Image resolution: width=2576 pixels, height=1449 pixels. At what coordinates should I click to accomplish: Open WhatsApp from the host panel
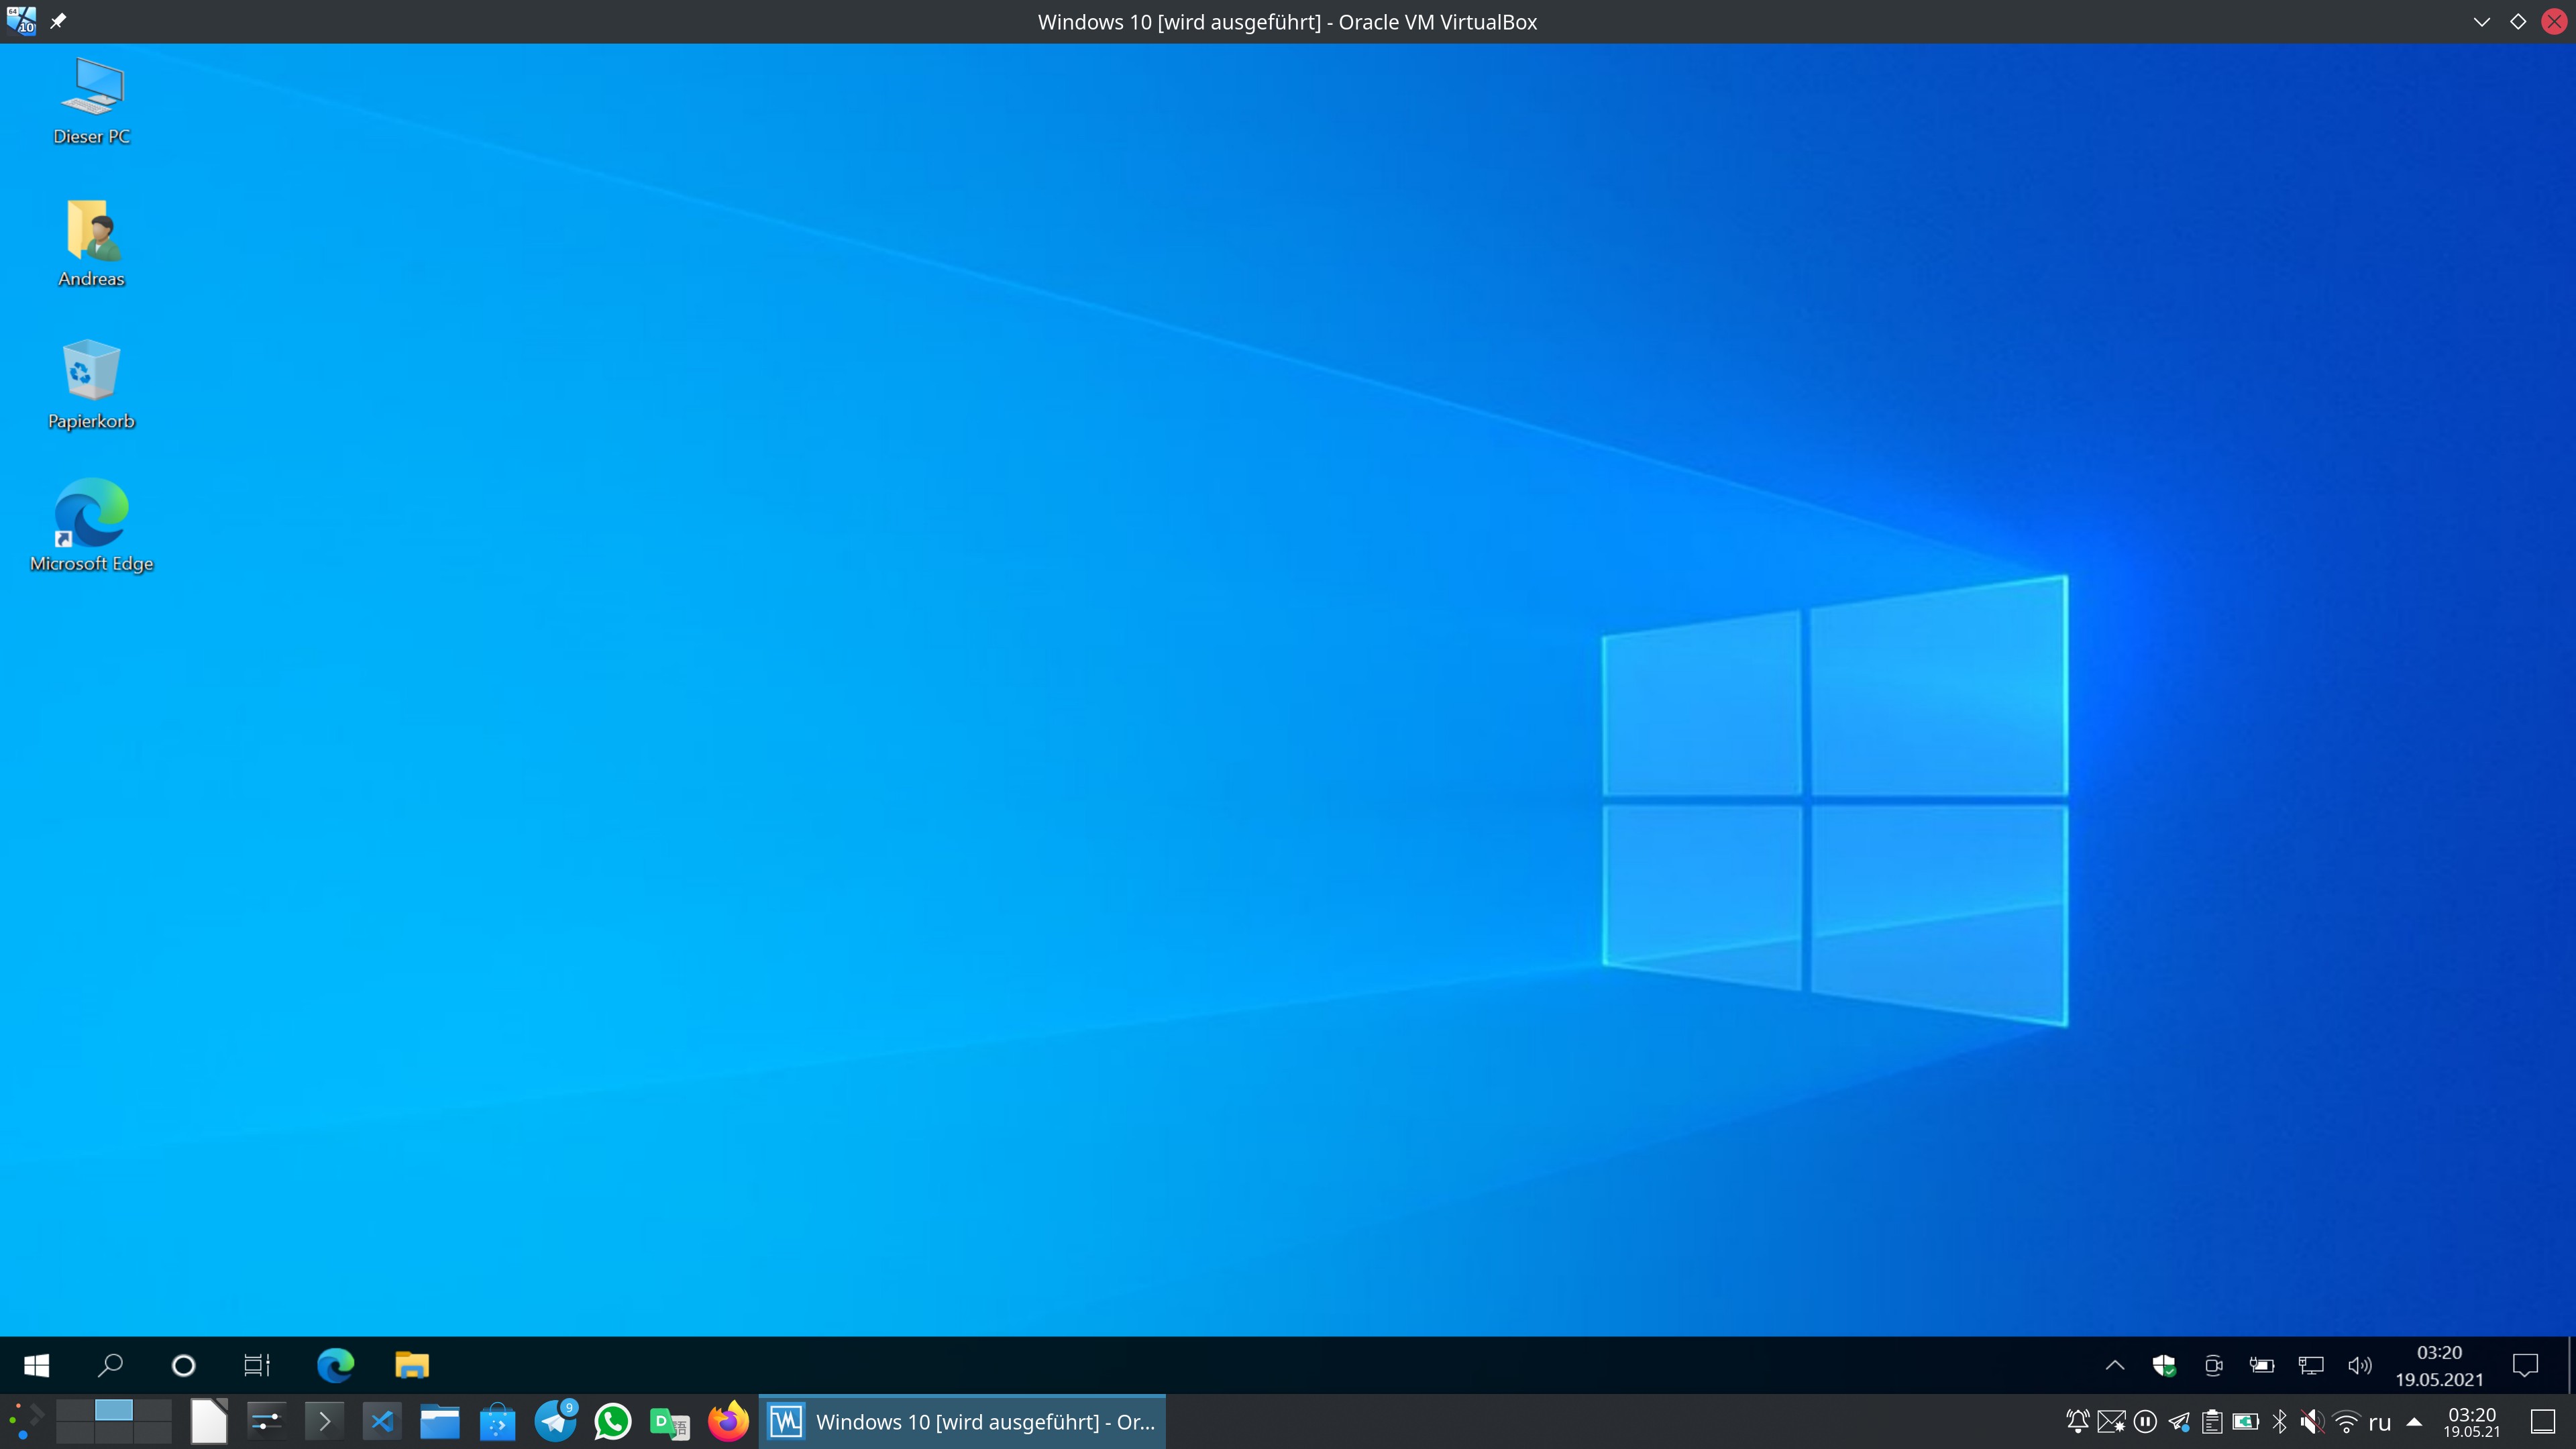(613, 1422)
